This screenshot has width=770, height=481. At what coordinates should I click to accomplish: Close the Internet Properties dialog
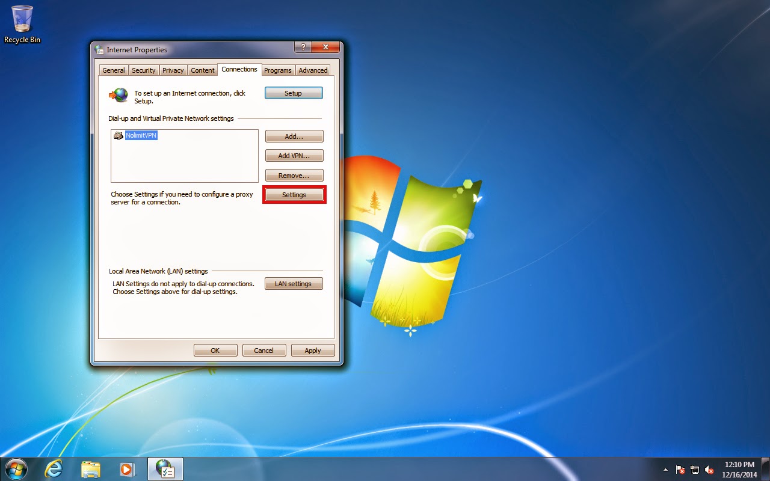point(325,47)
